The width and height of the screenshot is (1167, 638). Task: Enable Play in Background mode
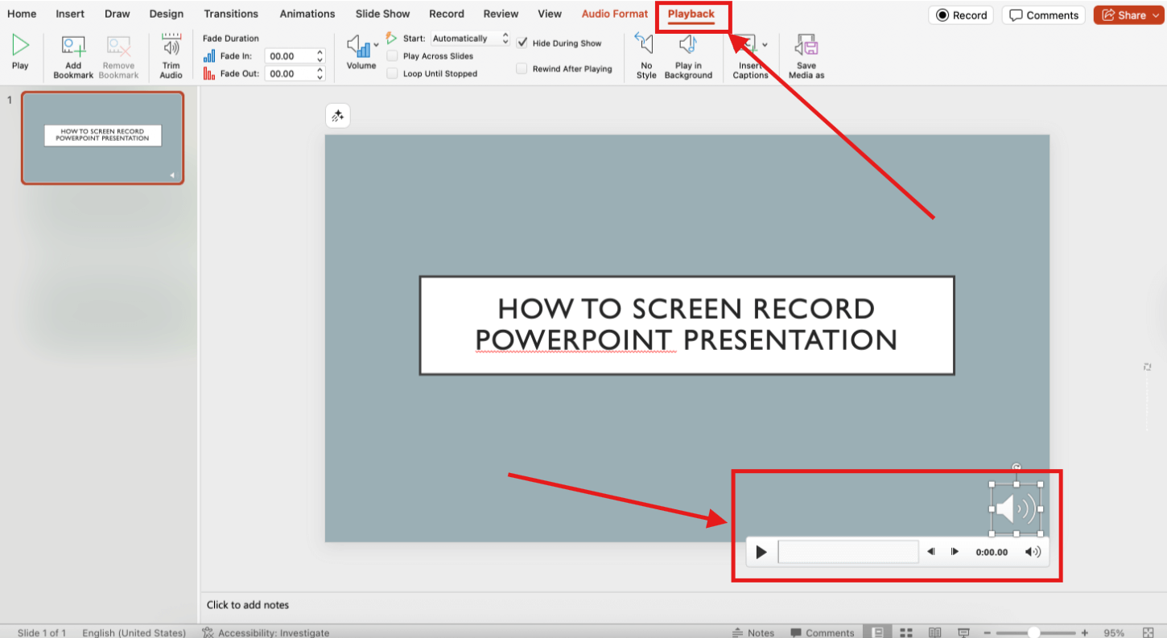(x=688, y=55)
